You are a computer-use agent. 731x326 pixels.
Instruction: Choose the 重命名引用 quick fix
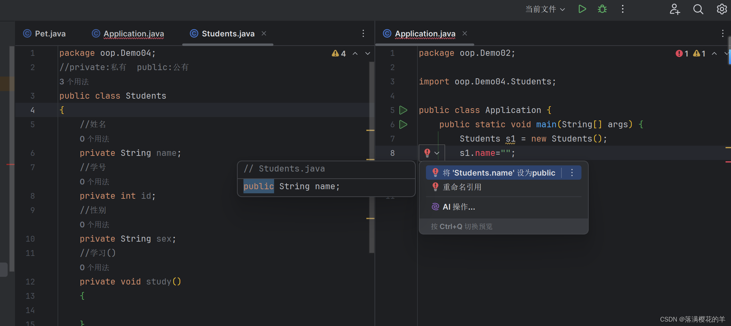[x=462, y=187]
